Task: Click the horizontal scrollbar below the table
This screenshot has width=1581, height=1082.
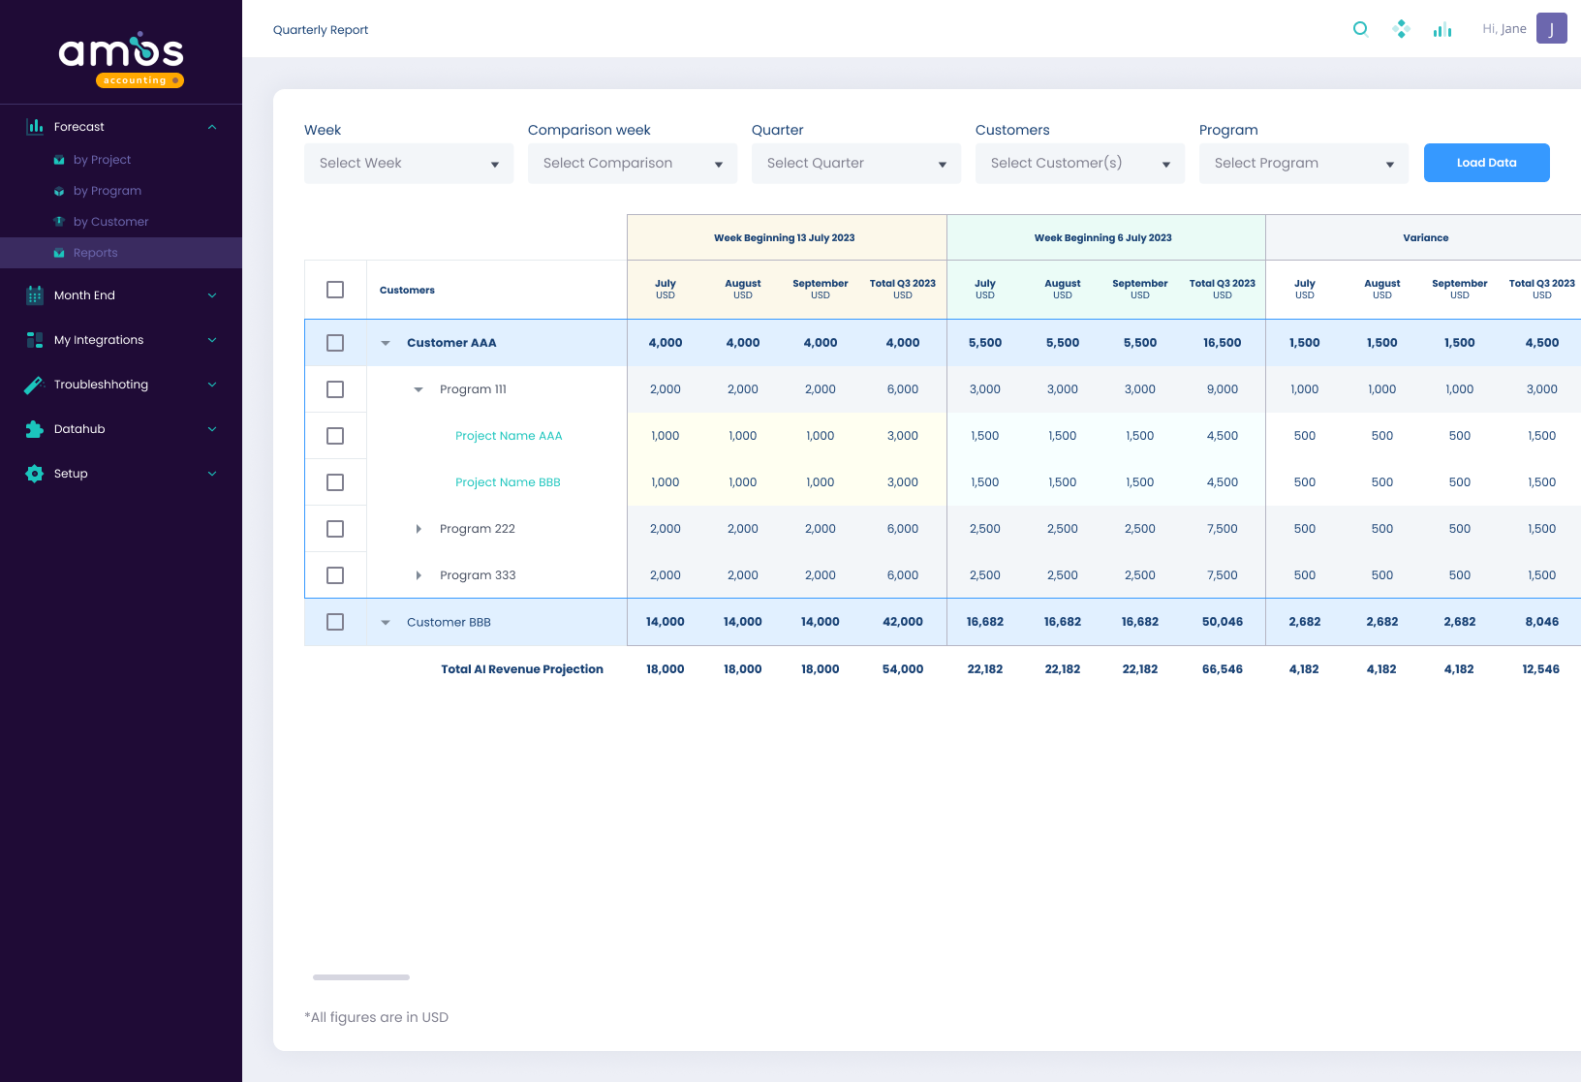Action: [361, 977]
